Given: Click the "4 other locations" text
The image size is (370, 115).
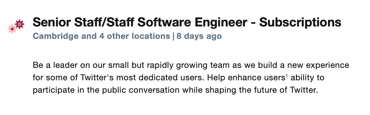Looking at the screenshot, I should tap(134, 36).
